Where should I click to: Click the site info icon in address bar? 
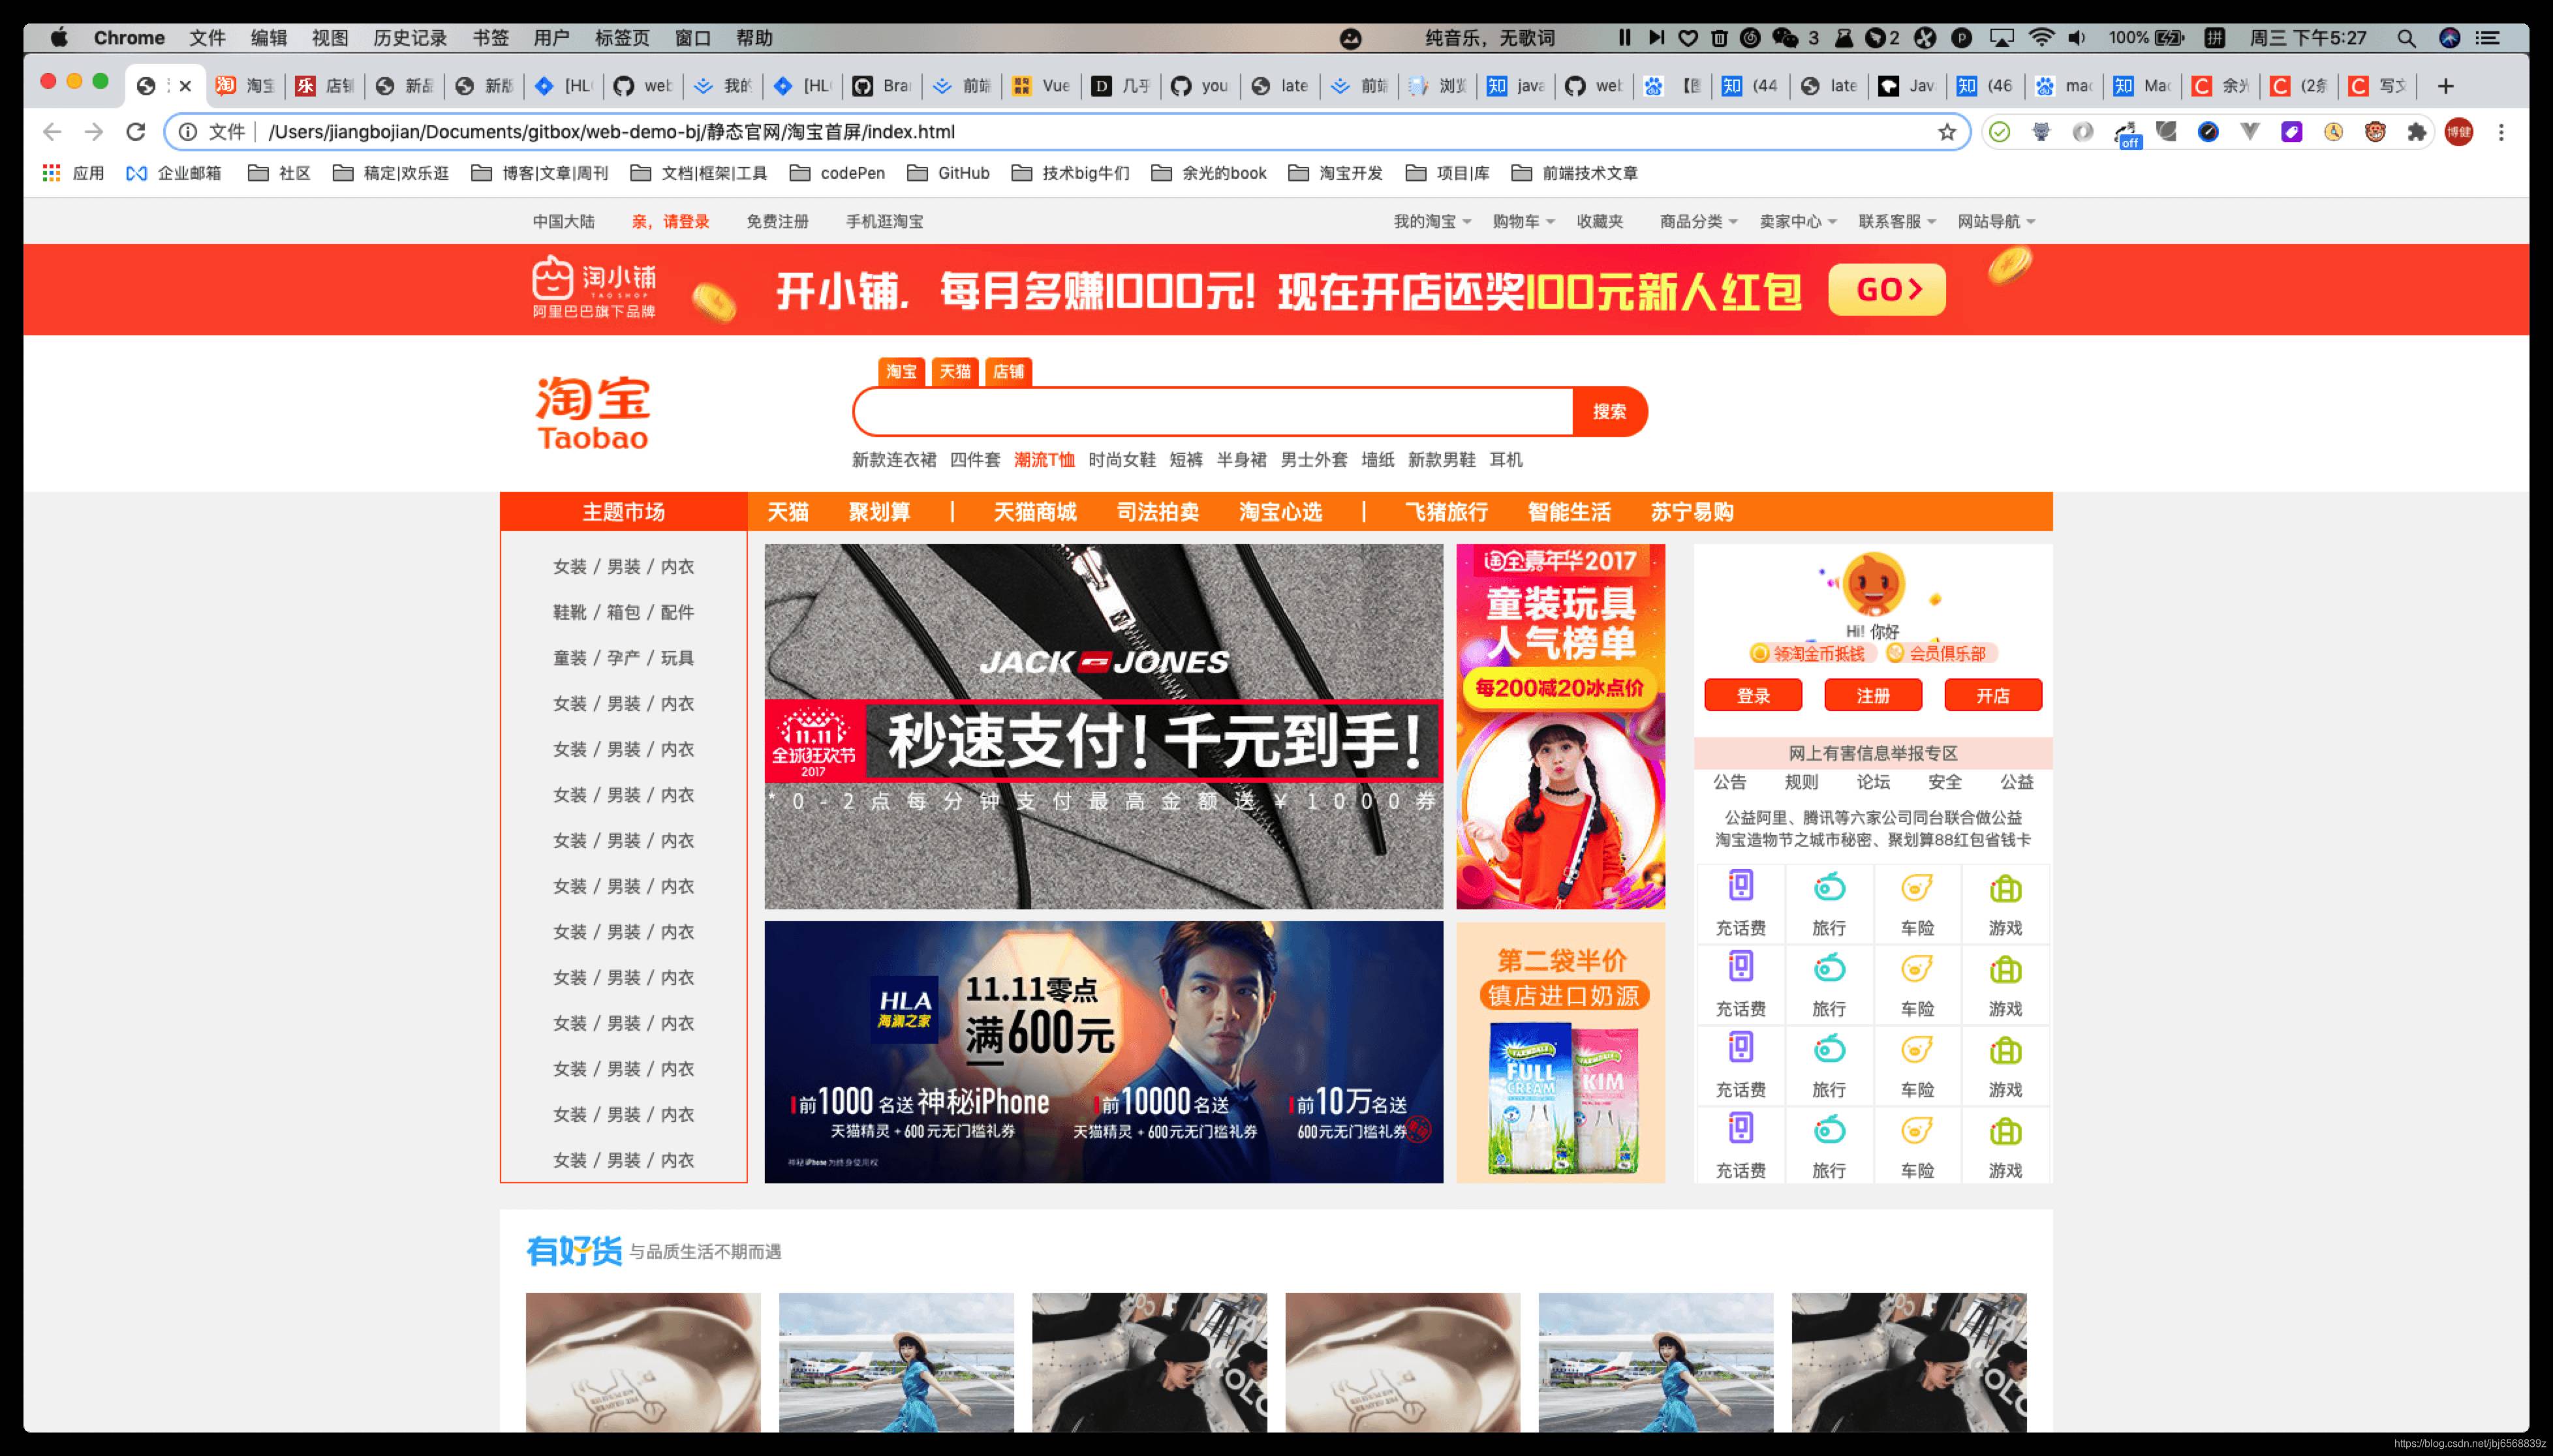(188, 132)
